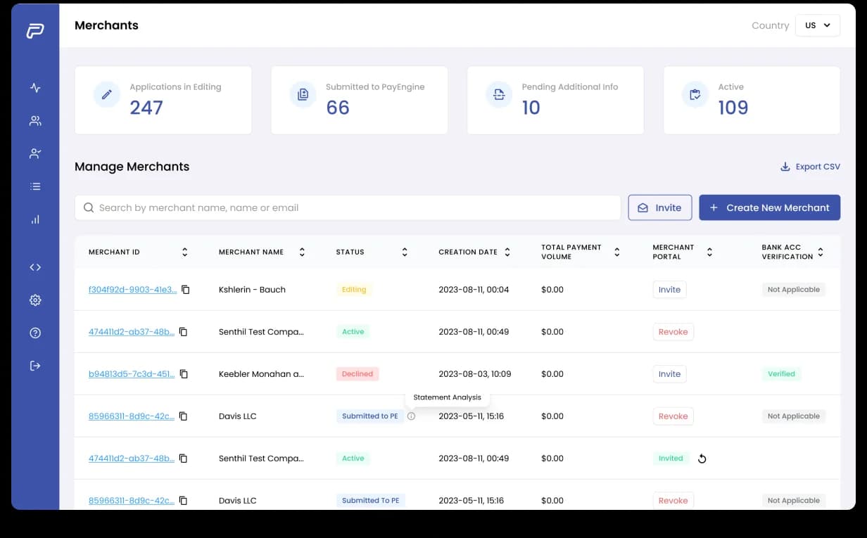Sort by Merchant Name column
The height and width of the screenshot is (538, 867).
pos(302,252)
